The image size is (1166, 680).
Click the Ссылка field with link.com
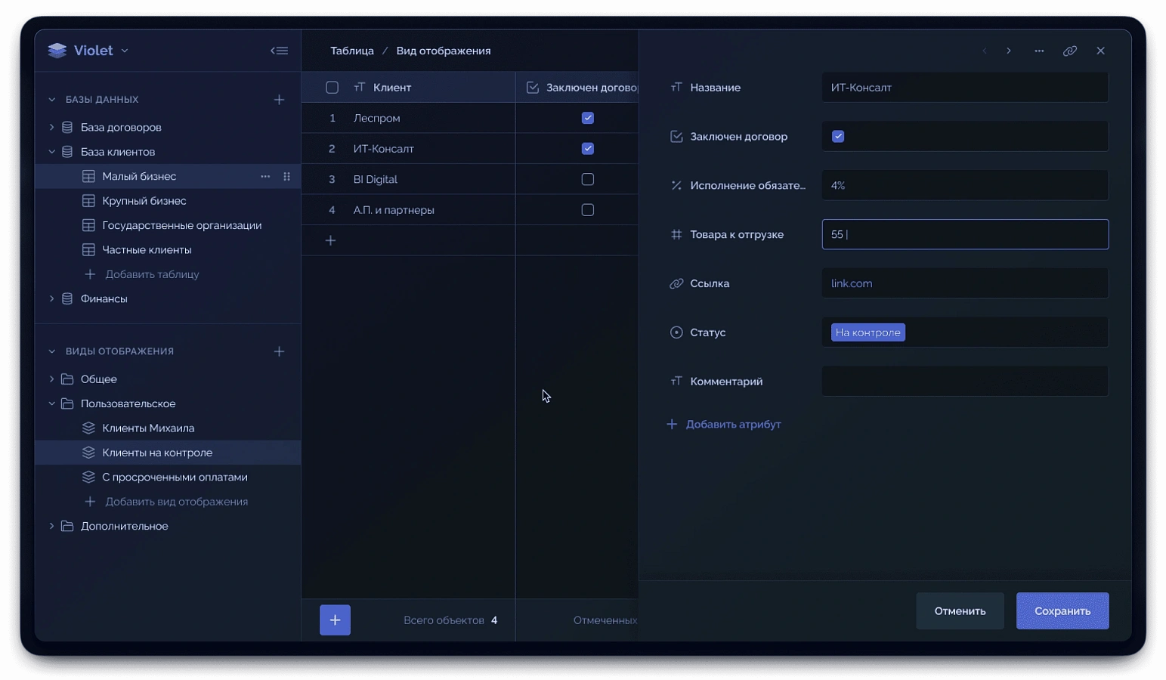965,283
